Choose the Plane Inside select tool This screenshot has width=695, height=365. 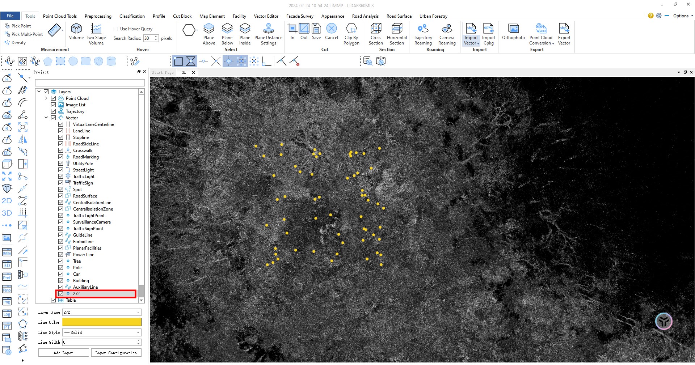[245, 34]
